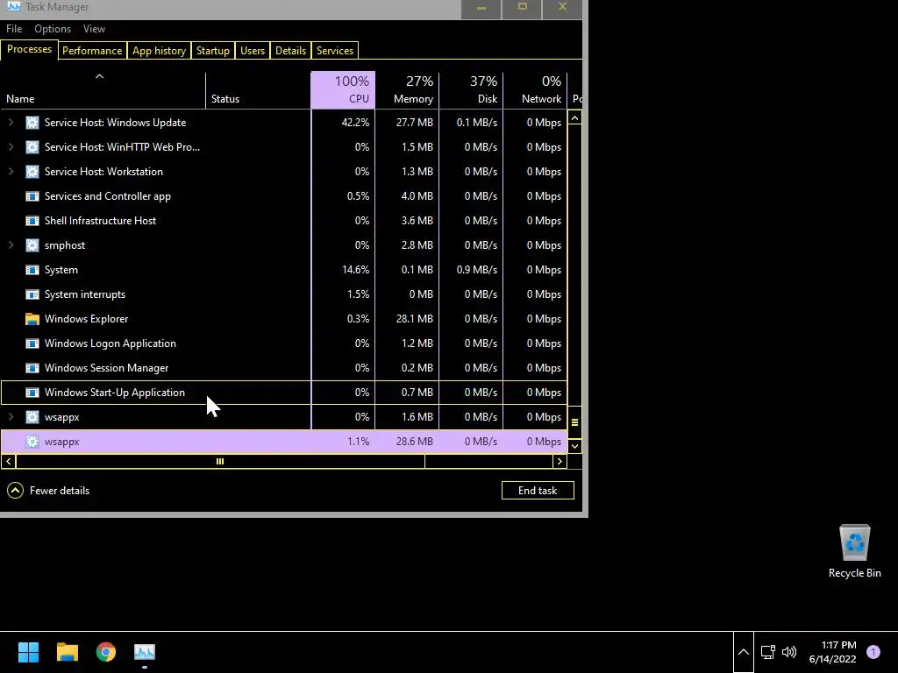Switch to the Users tab
This screenshot has width=898, height=673.
tap(253, 50)
